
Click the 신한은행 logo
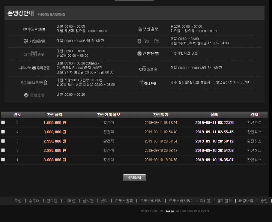(x=148, y=54)
